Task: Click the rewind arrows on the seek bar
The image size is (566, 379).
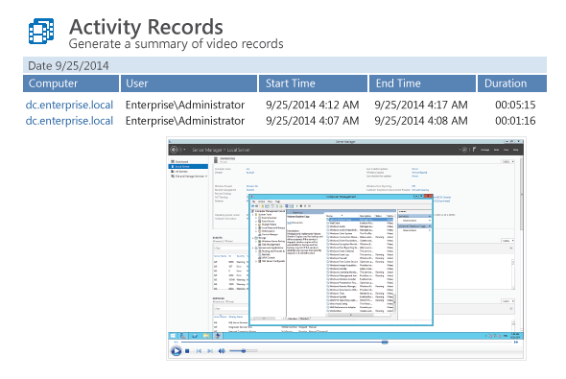Action: tap(176, 342)
